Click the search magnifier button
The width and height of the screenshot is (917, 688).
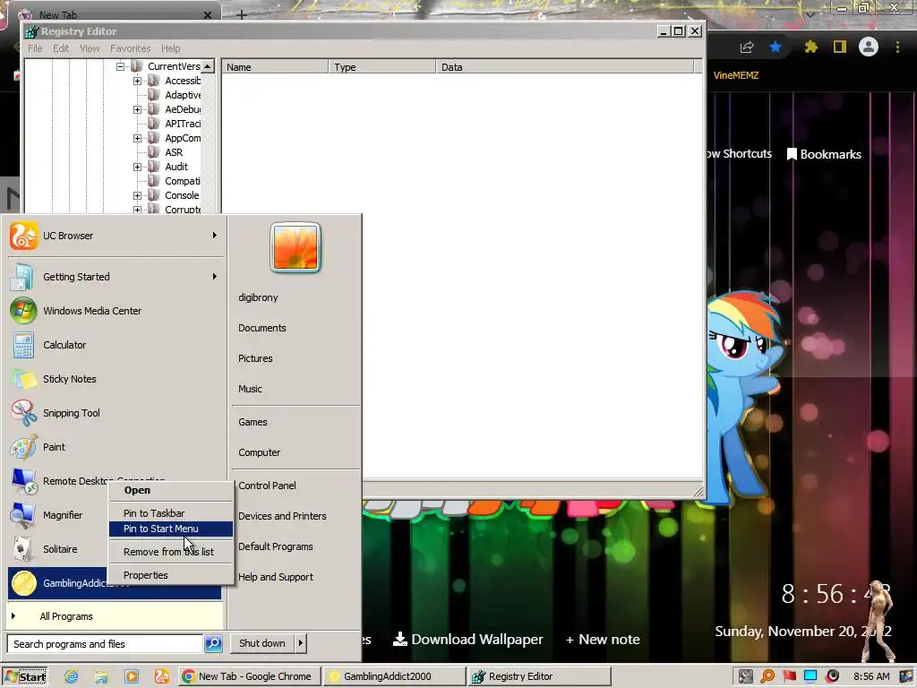[x=213, y=643]
